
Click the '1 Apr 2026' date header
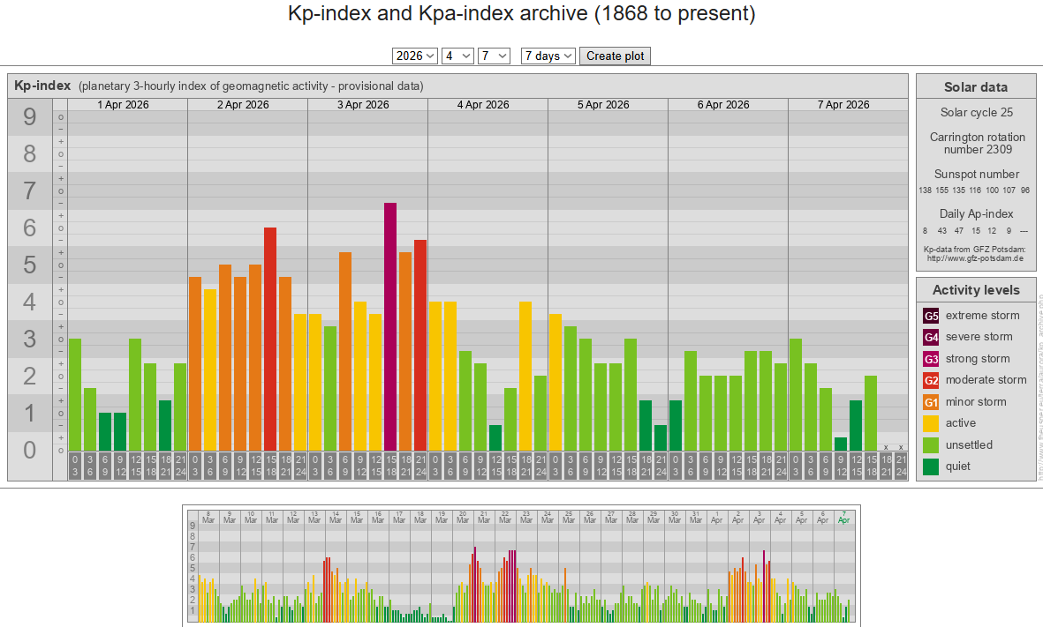click(x=124, y=105)
